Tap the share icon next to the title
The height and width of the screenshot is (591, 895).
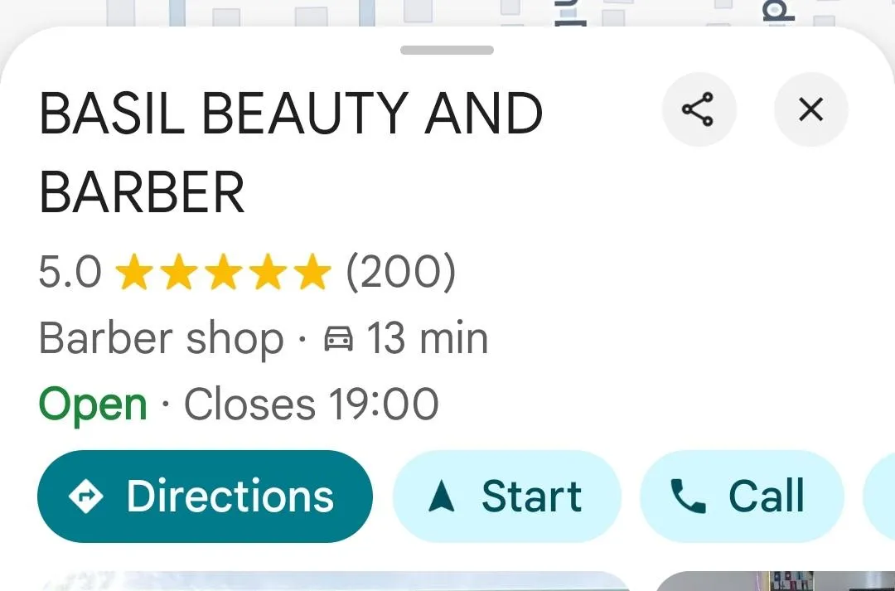click(x=699, y=109)
